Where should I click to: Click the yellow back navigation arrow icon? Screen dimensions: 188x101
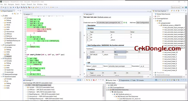51,8
